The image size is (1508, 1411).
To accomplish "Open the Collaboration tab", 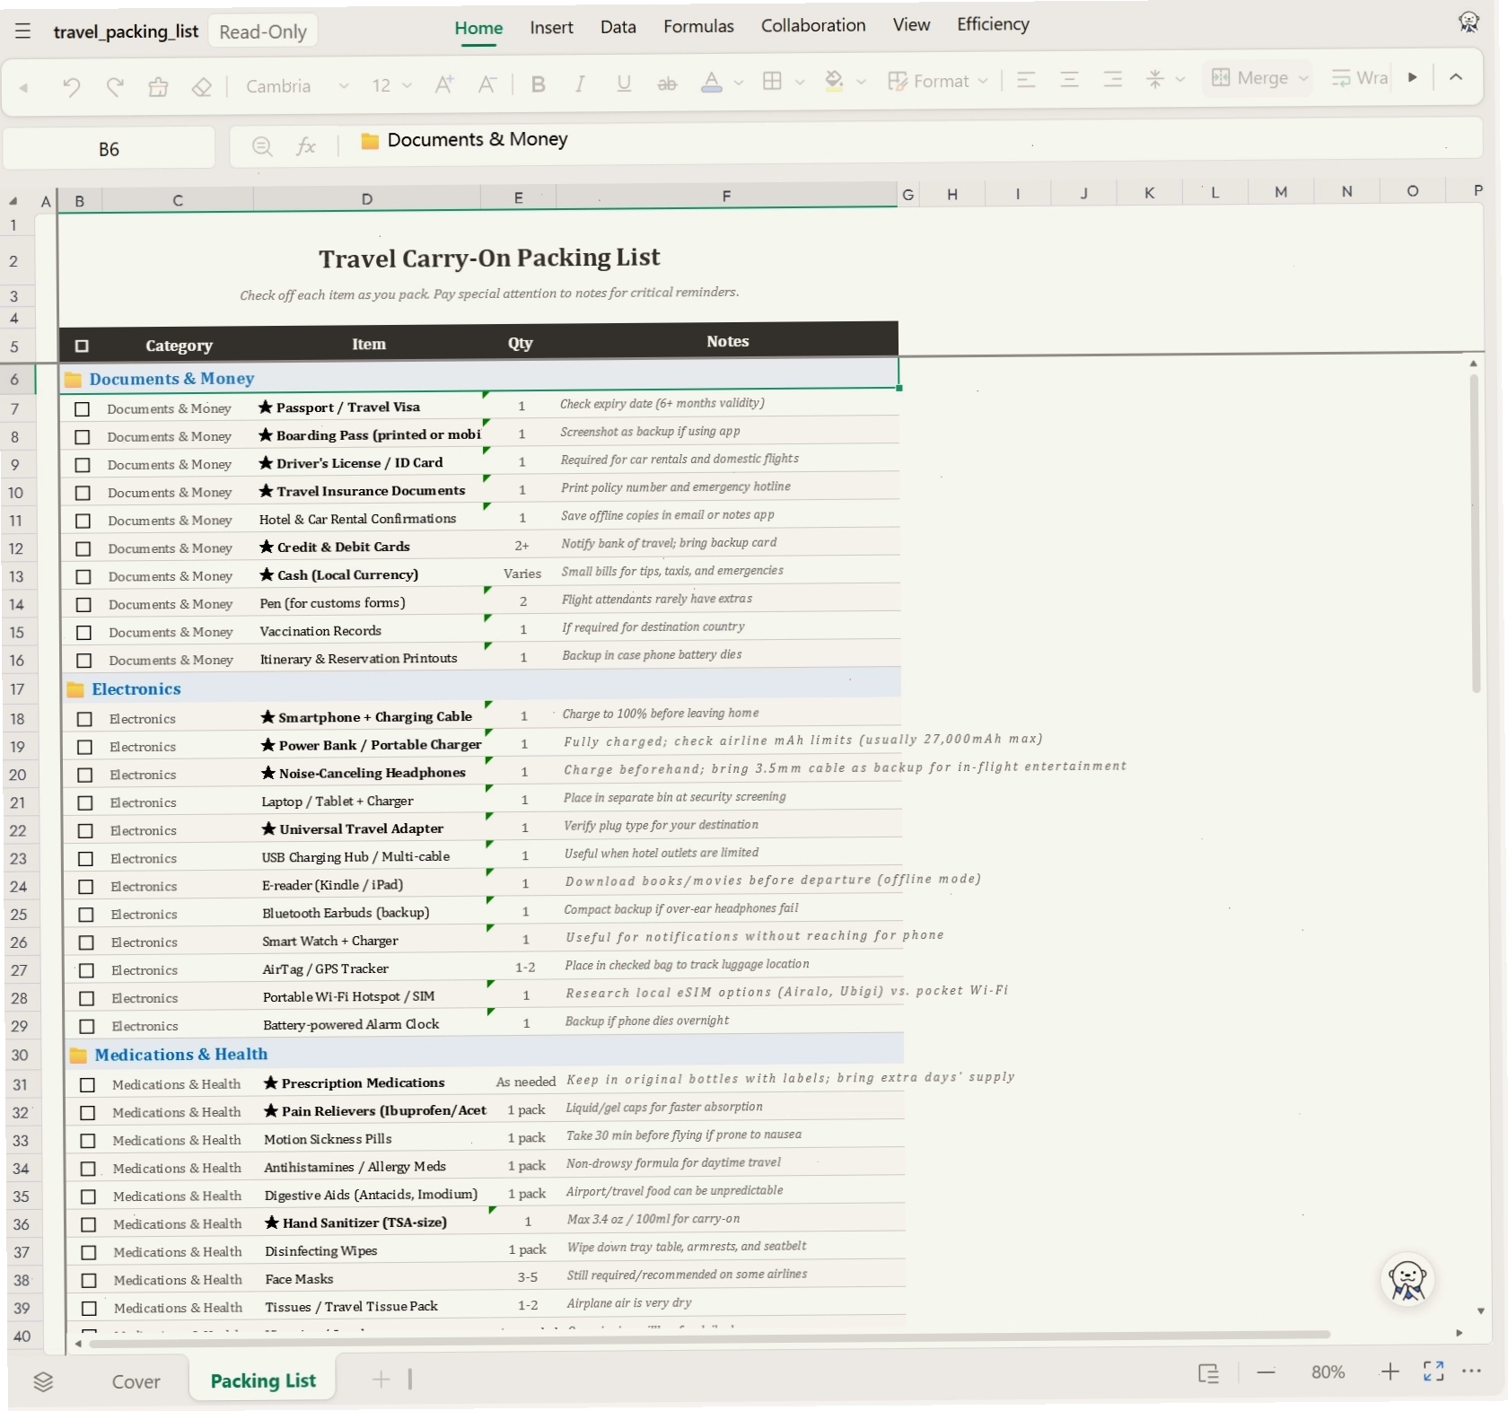I will (x=813, y=25).
